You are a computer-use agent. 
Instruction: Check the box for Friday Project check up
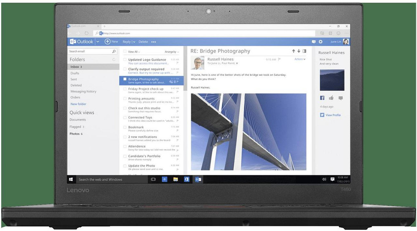124,89
